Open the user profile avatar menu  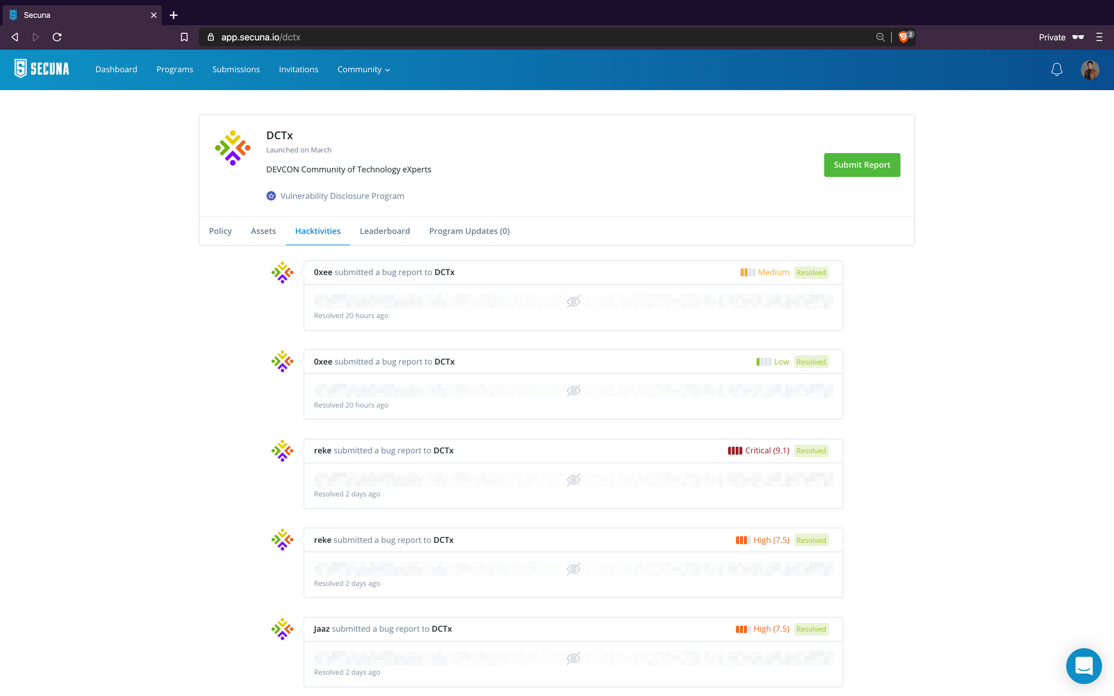(x=1090, y=70)
